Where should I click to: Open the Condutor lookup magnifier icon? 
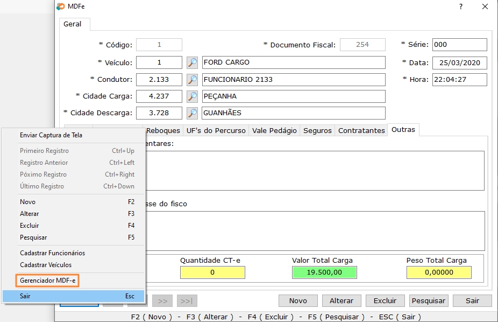192,80
